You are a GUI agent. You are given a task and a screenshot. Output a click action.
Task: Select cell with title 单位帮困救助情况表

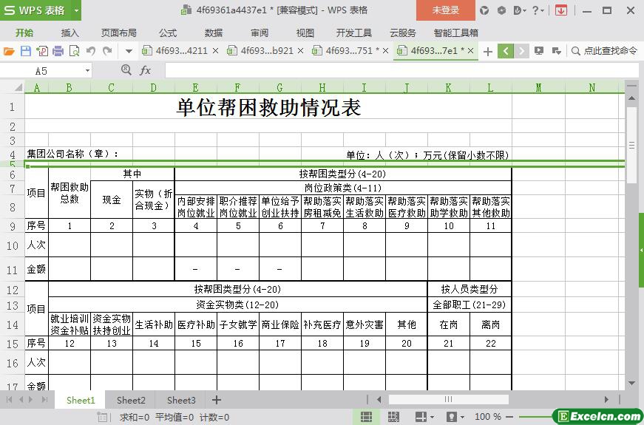pos(268,108)
